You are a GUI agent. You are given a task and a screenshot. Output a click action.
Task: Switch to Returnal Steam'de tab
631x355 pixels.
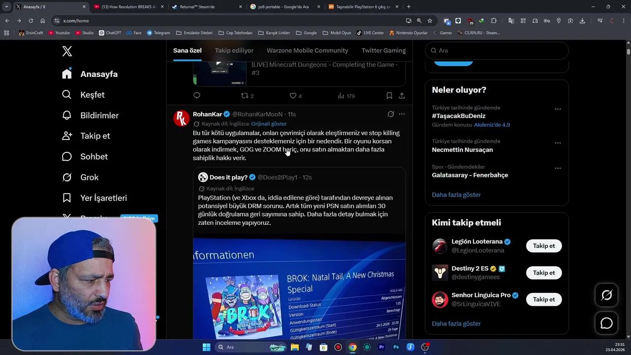click(207, 7)
